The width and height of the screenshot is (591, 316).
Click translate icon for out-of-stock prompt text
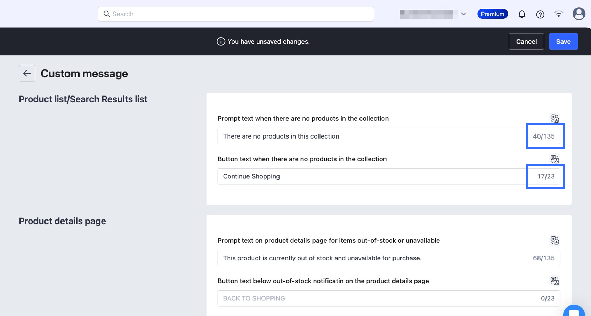click(554, 240)
